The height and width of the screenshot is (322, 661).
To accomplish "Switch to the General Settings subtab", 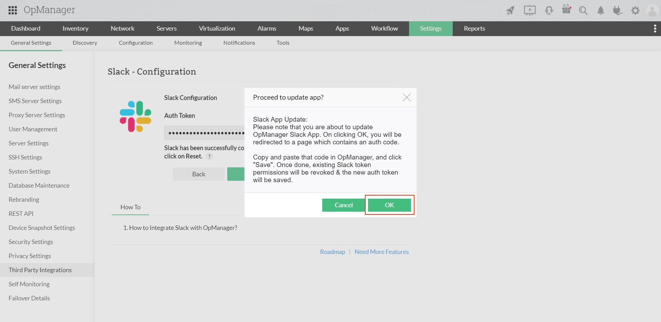I will 31,43.
